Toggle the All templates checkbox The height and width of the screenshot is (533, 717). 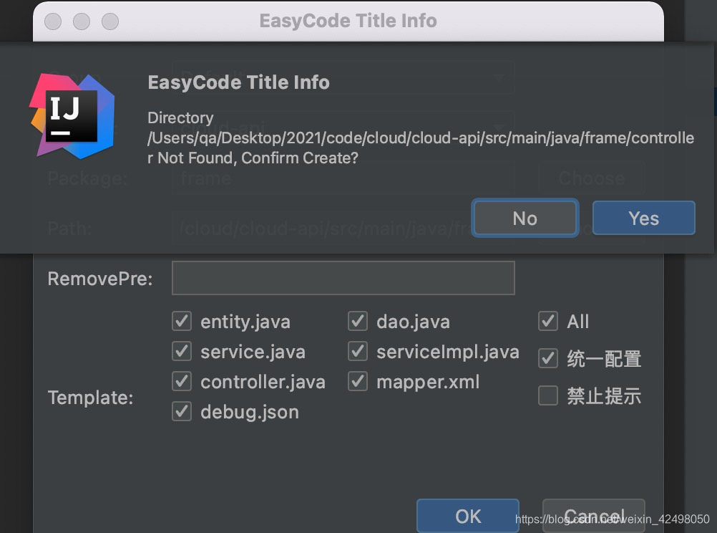pos(548,321)
